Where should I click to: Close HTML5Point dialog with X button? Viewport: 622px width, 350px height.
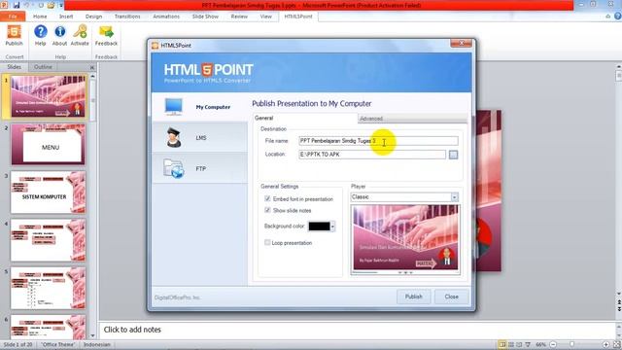pyautogui.click(x=461, y=43)
